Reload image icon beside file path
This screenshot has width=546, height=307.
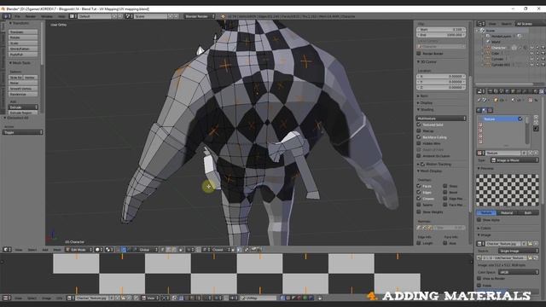[536, 258]
